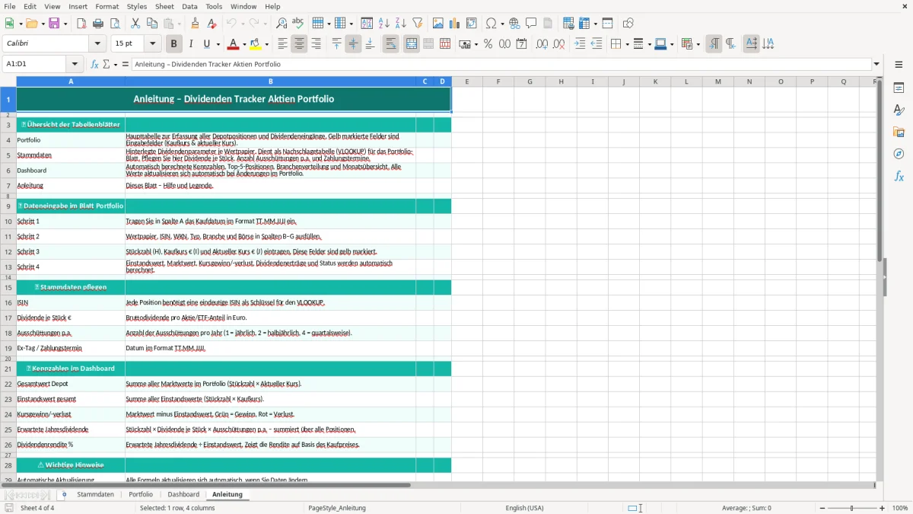Add Decimal Place icon
This screenshot has width=913, height=514.
pyautogui.click(x=542, y=44)
